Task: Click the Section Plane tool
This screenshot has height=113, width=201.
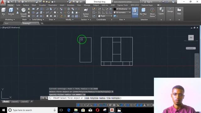Action: (86, 13)
